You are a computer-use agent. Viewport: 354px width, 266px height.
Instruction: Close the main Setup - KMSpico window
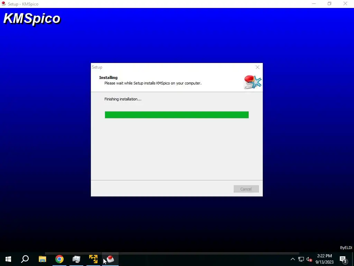click(x=345, y=4)
